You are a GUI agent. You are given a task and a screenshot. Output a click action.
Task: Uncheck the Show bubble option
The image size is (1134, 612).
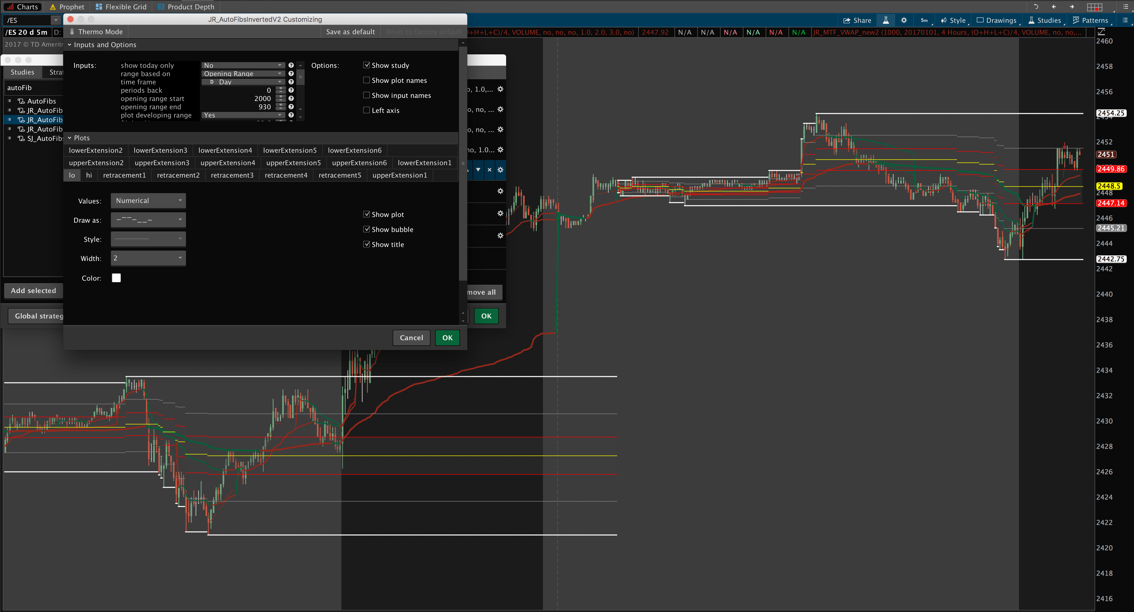(x=366, y=229)
